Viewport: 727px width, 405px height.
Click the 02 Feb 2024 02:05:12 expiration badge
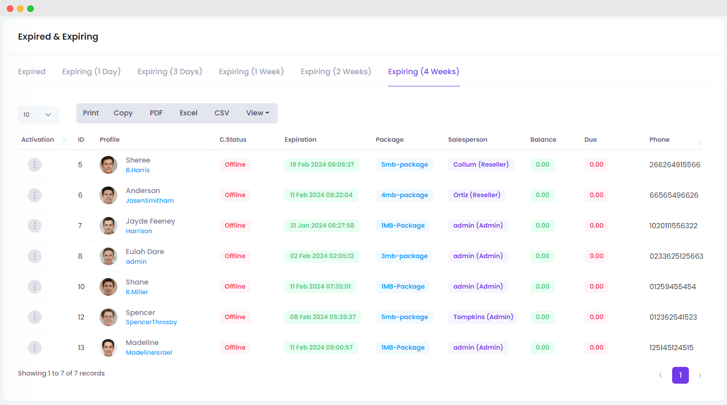322,256
